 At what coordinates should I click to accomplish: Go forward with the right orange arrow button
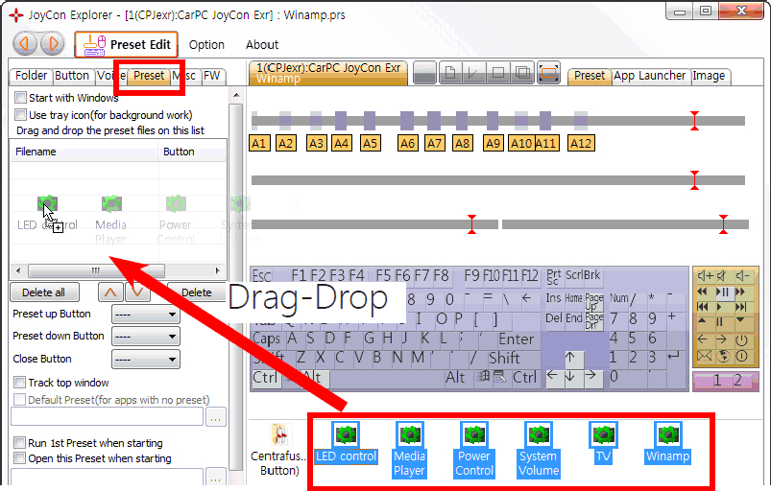click(53, 44)
